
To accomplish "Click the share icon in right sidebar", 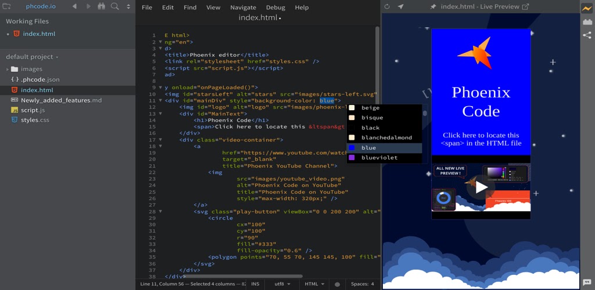I will tap(587, 35).
